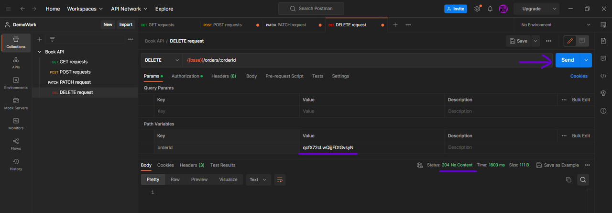Viewport: 612px width, 213px height.
Task: Change the DELETE method dropdown
Action: pyautogui.click(x=162, y=60)
